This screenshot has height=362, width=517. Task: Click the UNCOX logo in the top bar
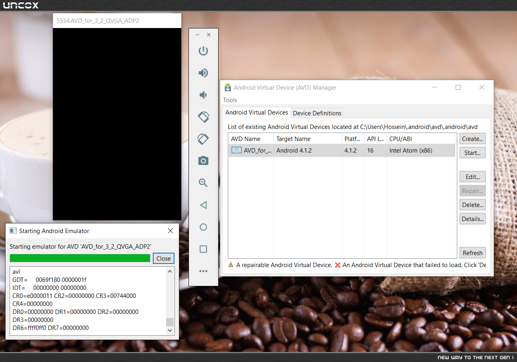click(21, 6)
